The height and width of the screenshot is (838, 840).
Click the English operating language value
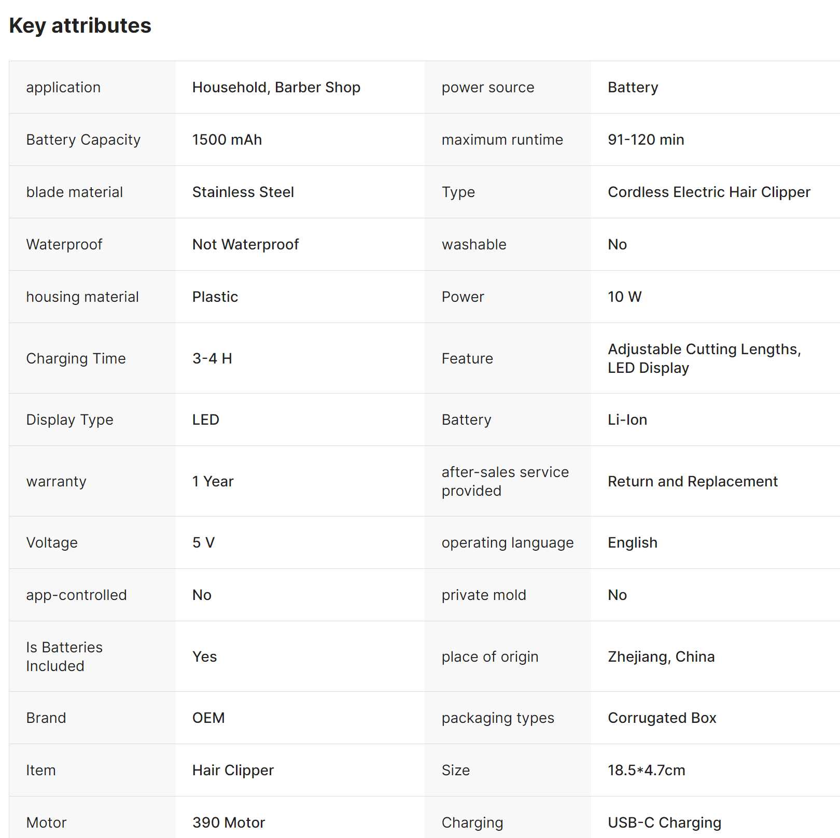[632, 542]
